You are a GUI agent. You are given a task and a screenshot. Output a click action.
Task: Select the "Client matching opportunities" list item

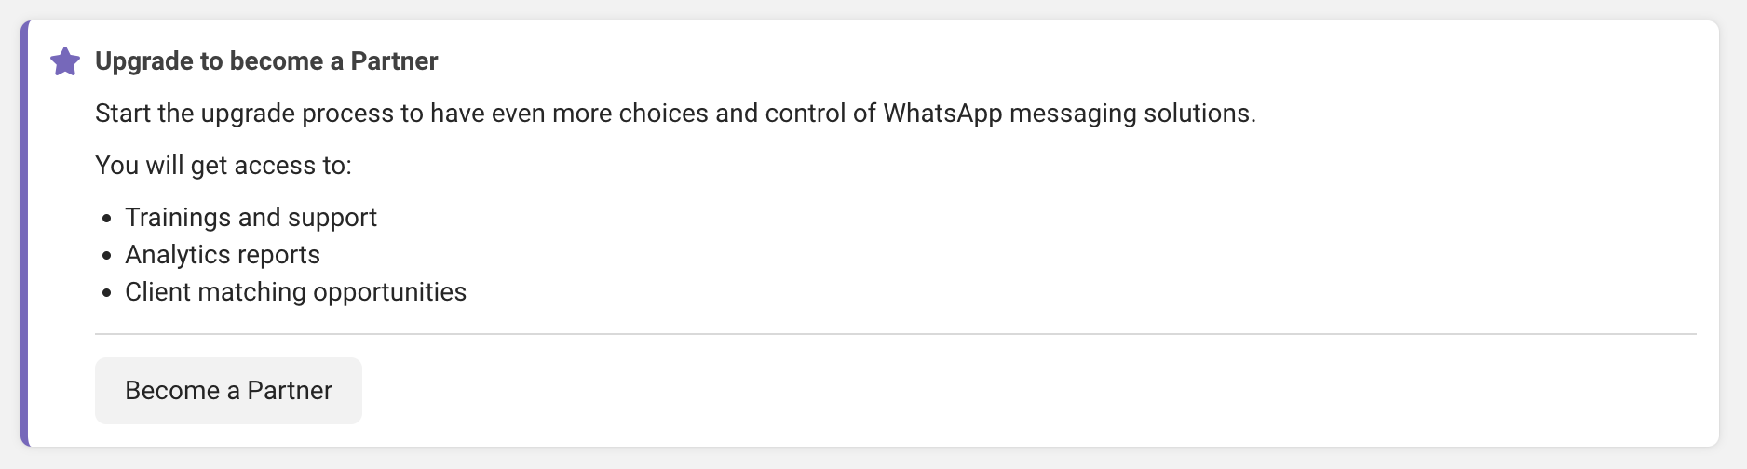[x=295, y=292]
